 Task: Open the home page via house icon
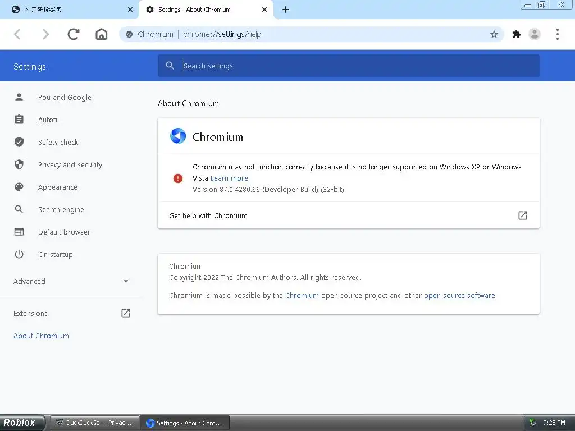pos(102,34)
